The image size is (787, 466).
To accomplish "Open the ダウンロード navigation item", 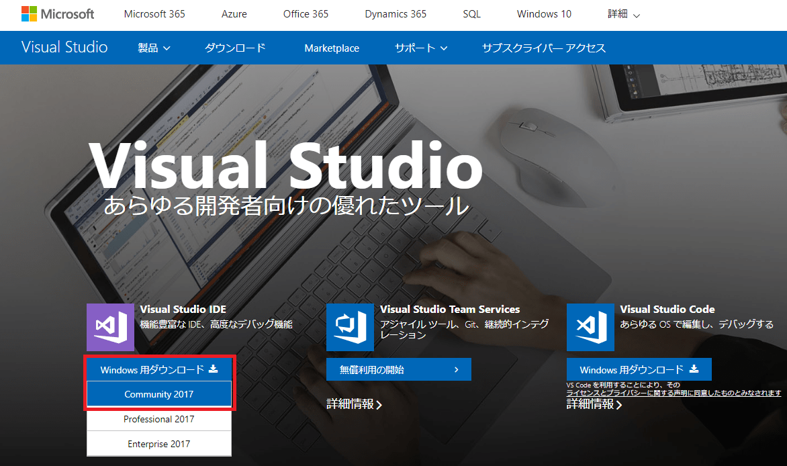I will click(x=235, y=48).
